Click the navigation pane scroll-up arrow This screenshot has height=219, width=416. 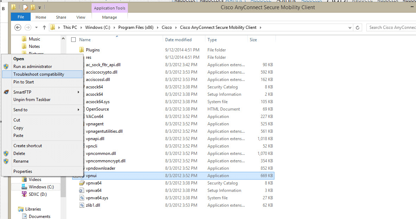(63, 39)
